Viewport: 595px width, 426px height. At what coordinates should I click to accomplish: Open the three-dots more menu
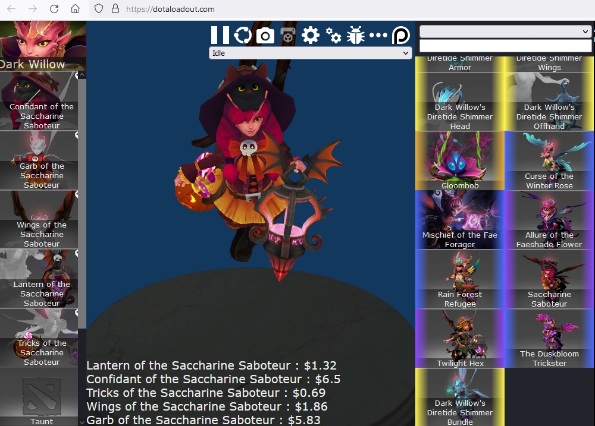tap(378, 35)
